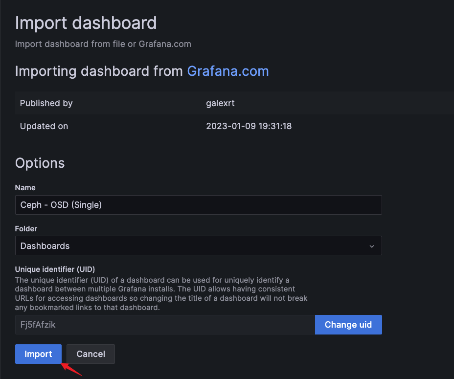Click the Published by label

tap(46, 103)
